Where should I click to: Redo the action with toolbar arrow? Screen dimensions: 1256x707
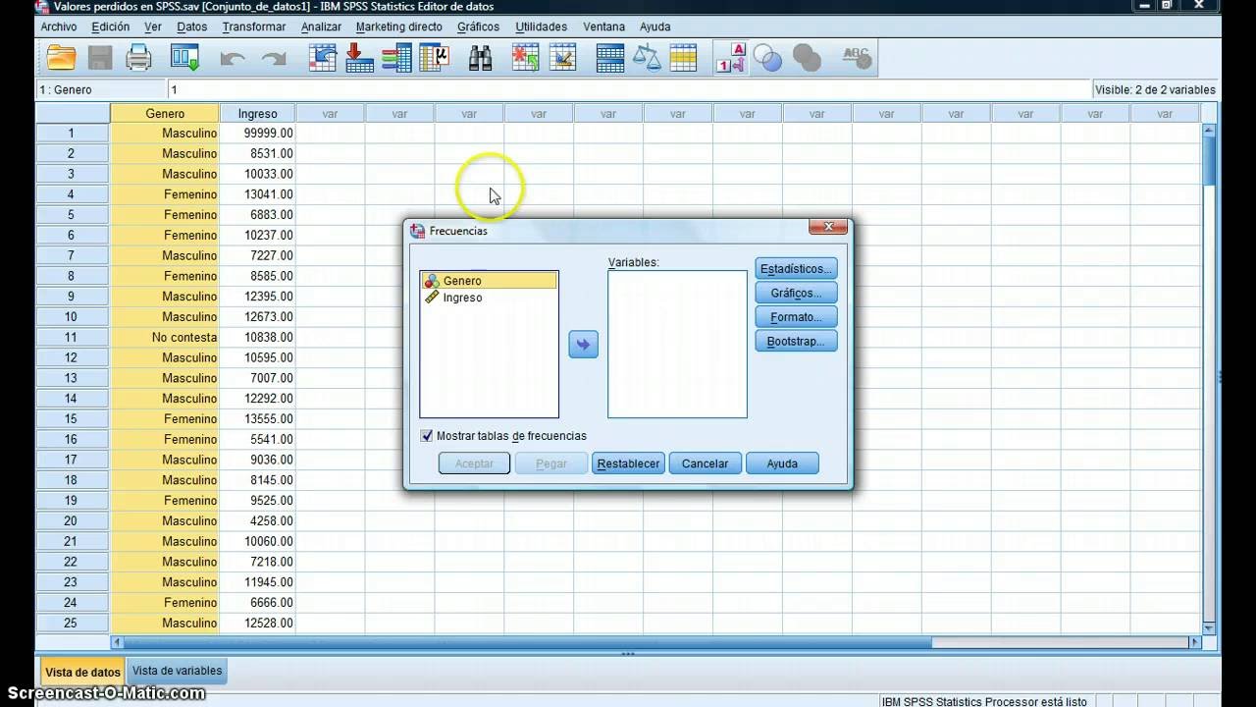coord(273,59)
